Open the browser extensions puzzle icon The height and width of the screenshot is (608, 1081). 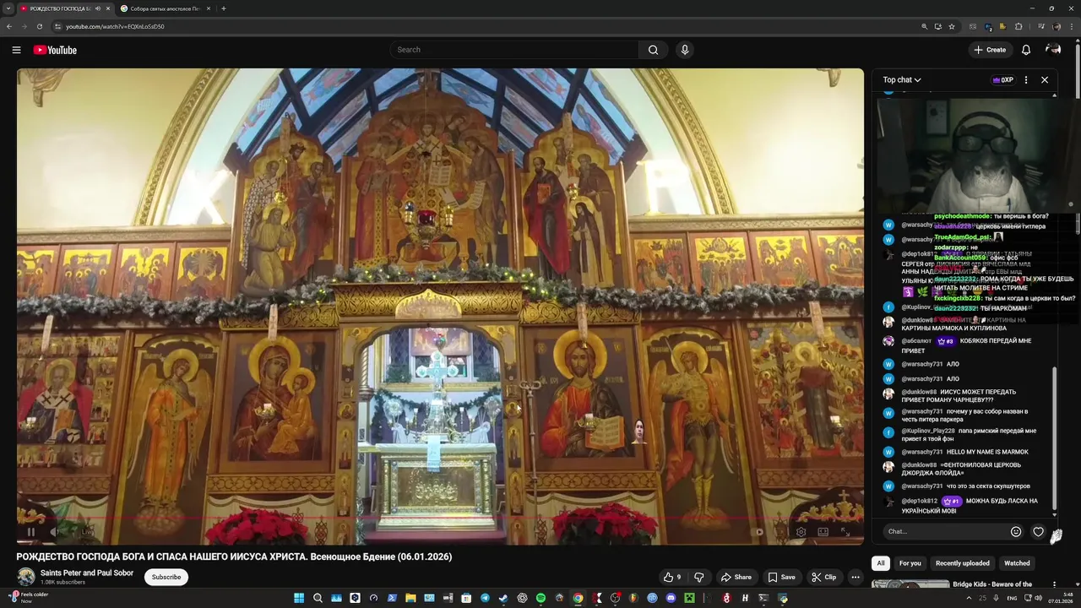[1019, 26]
